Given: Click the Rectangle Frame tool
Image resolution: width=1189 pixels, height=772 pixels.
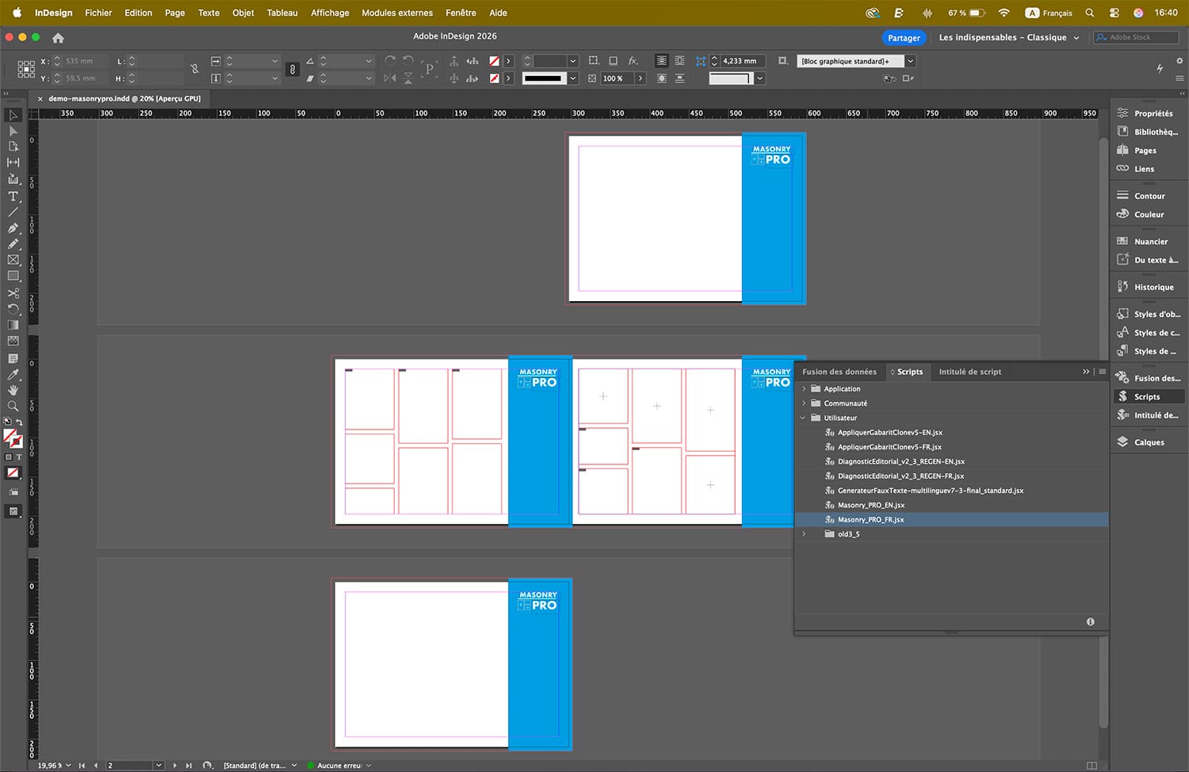Looking at the screenshot, I should coord(13,260).
